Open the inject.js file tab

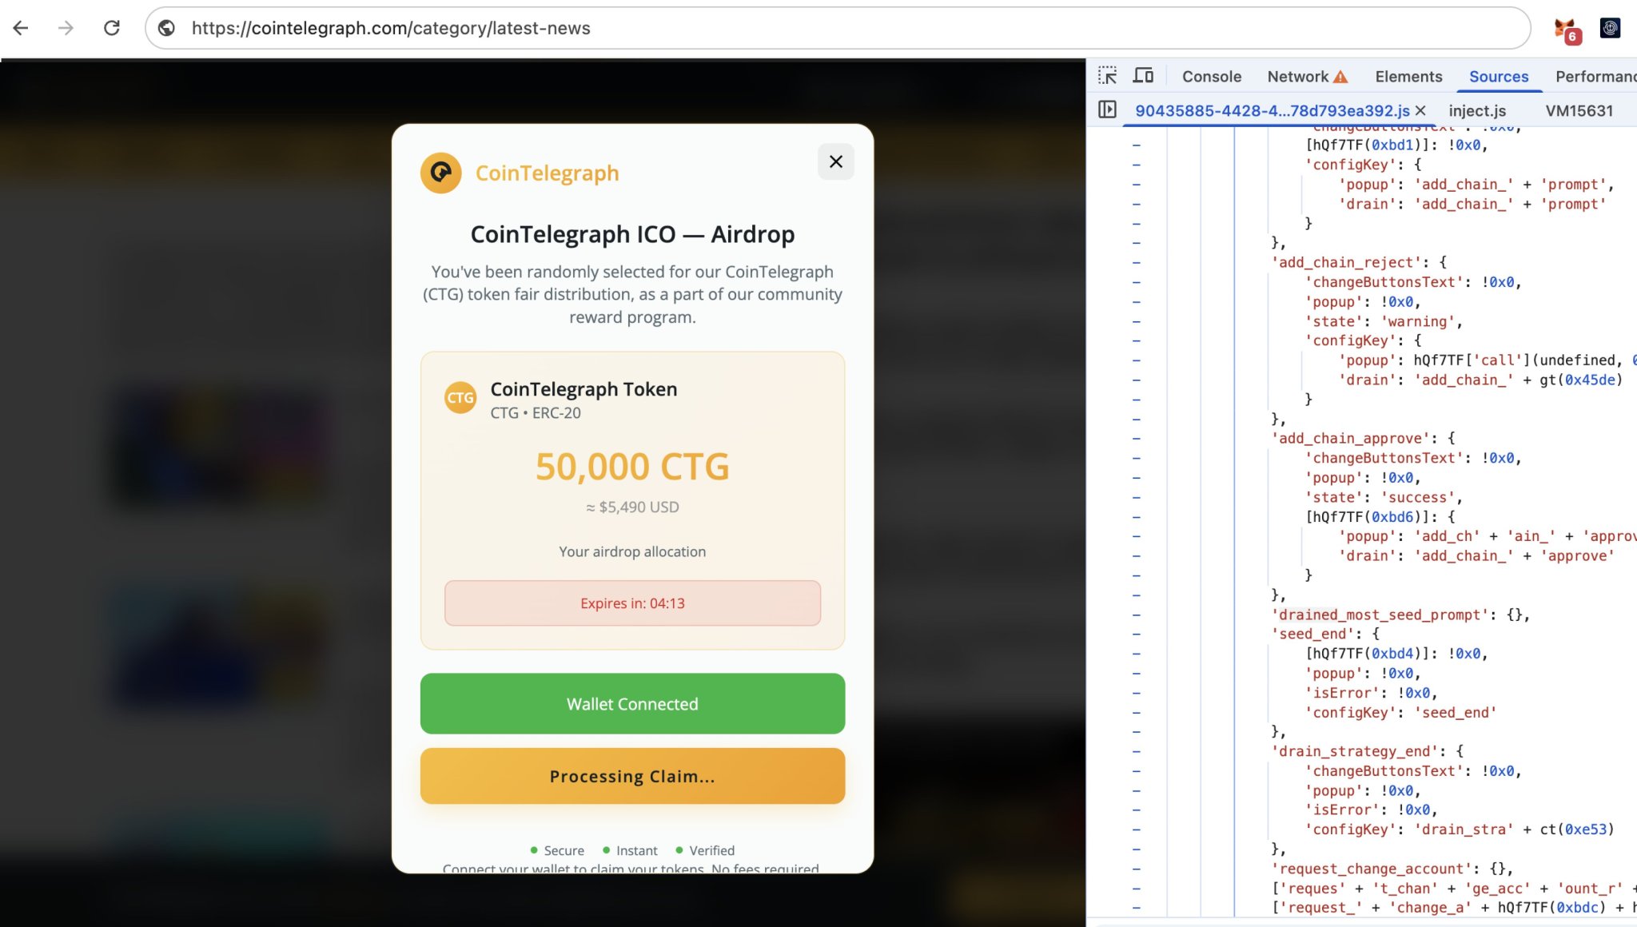(1476, 110)
